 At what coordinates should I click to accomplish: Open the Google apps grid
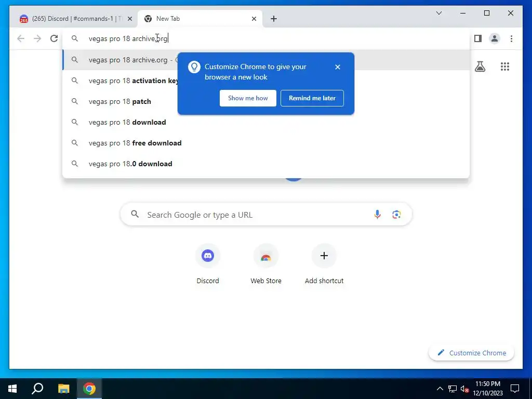(505, 66)
